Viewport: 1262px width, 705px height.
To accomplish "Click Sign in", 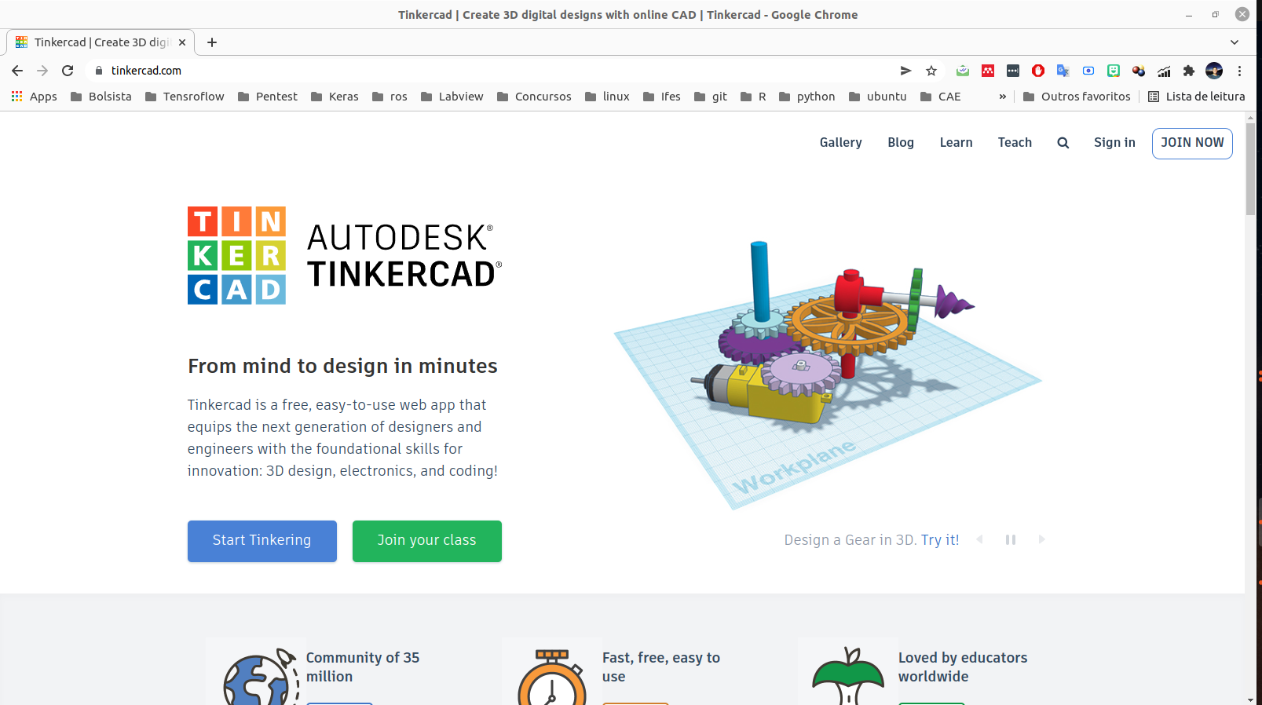I will click(1114, 143).
